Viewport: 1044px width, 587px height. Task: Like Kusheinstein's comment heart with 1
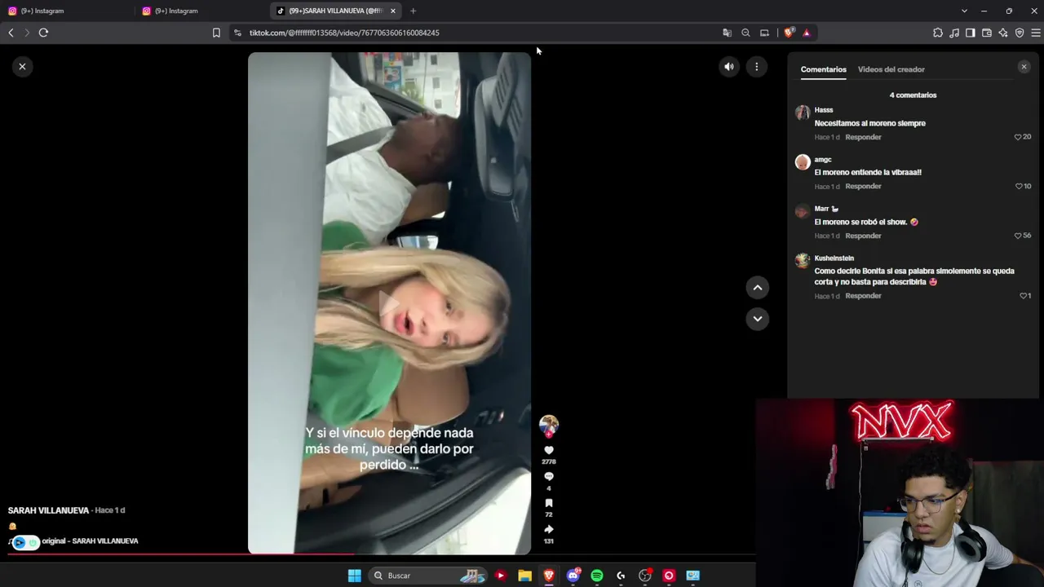coord(1024,296)
